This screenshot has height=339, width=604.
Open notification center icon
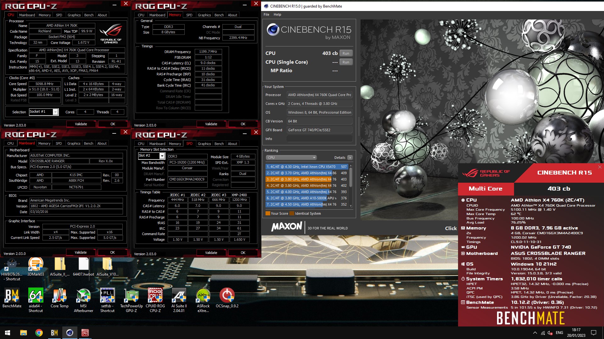pyautogui.click(x=594, y=333)
